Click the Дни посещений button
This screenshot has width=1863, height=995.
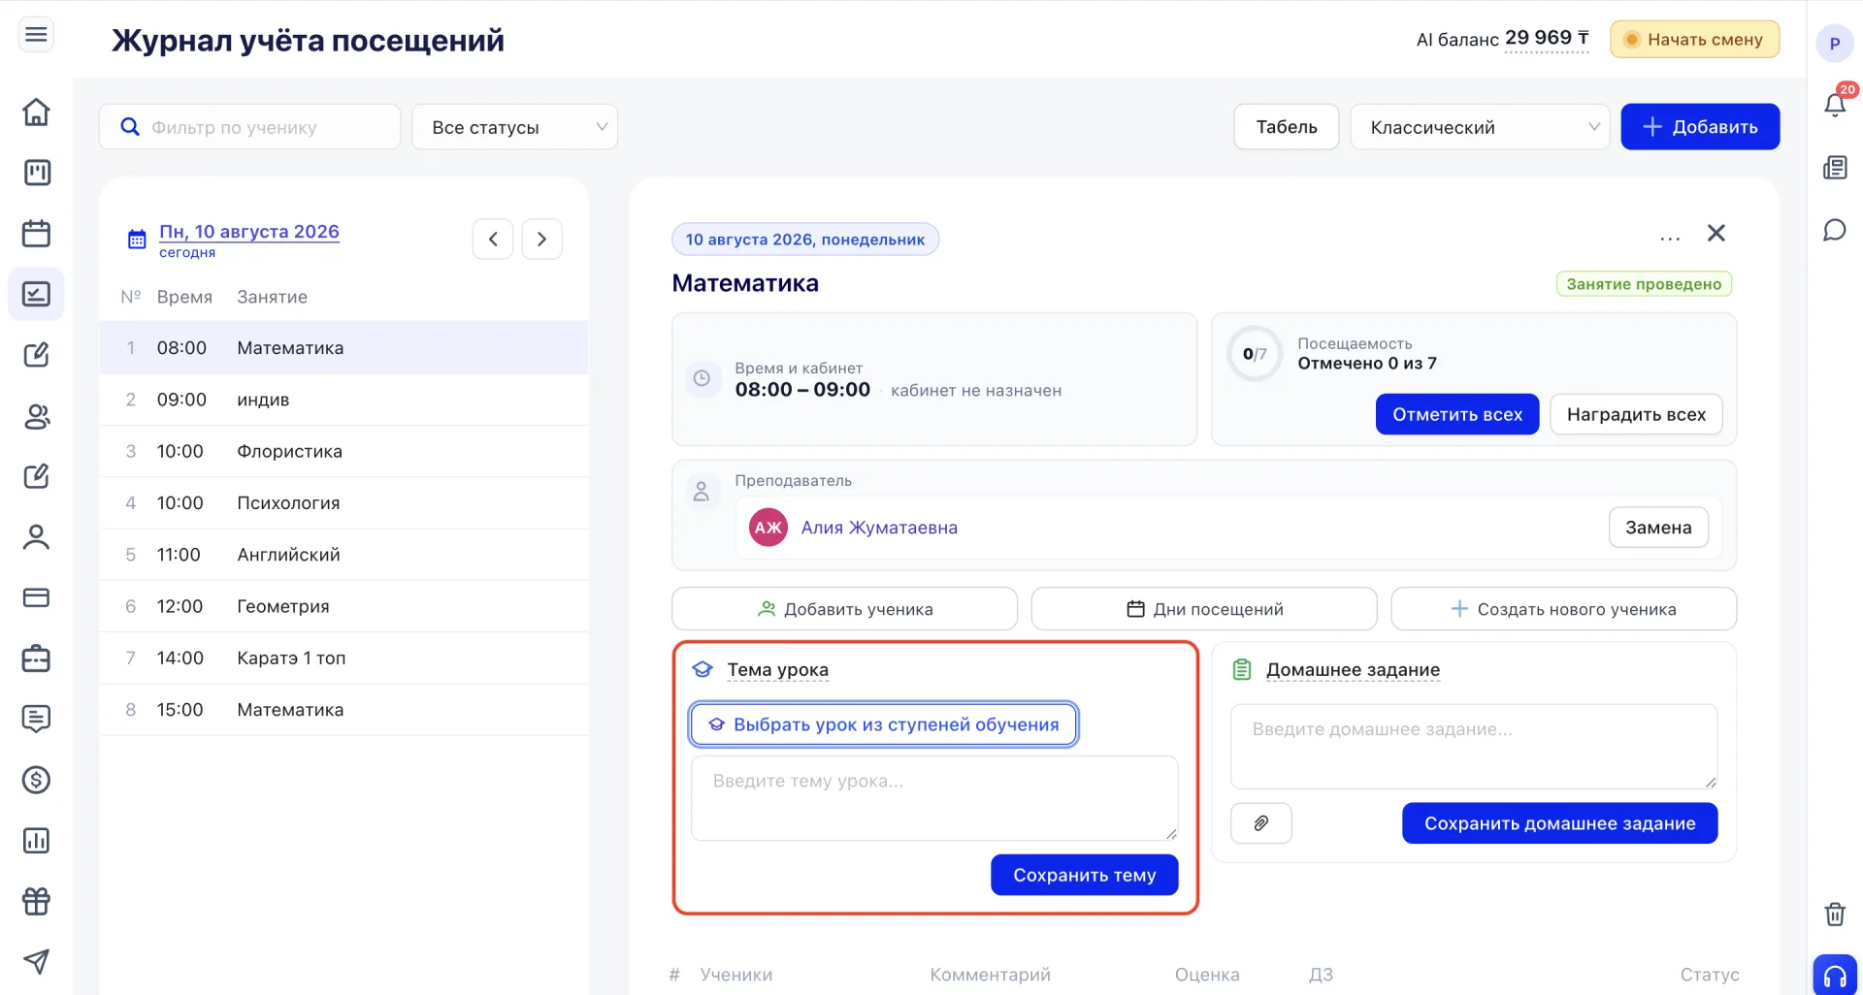1204,609
